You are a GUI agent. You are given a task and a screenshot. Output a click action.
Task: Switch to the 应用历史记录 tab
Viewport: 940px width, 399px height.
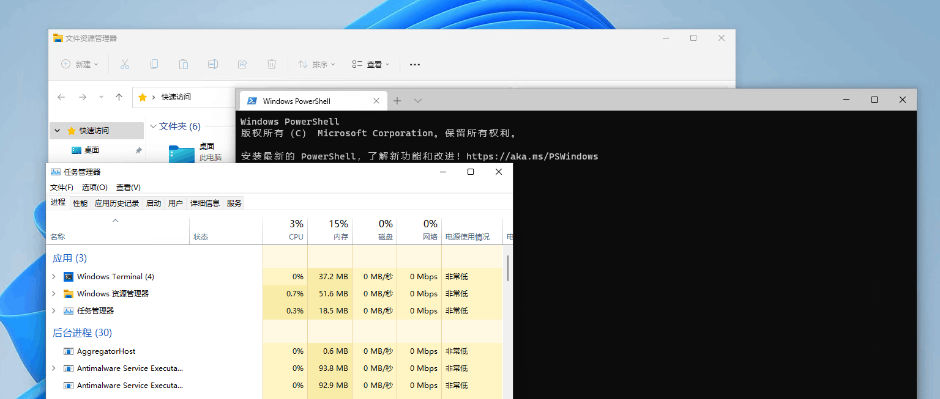117,203
